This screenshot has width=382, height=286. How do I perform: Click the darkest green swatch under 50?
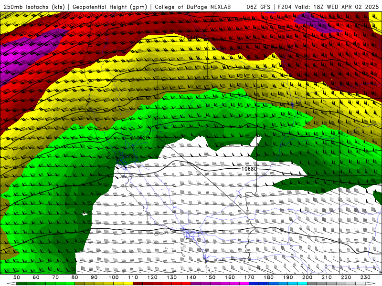pos(21,284)
